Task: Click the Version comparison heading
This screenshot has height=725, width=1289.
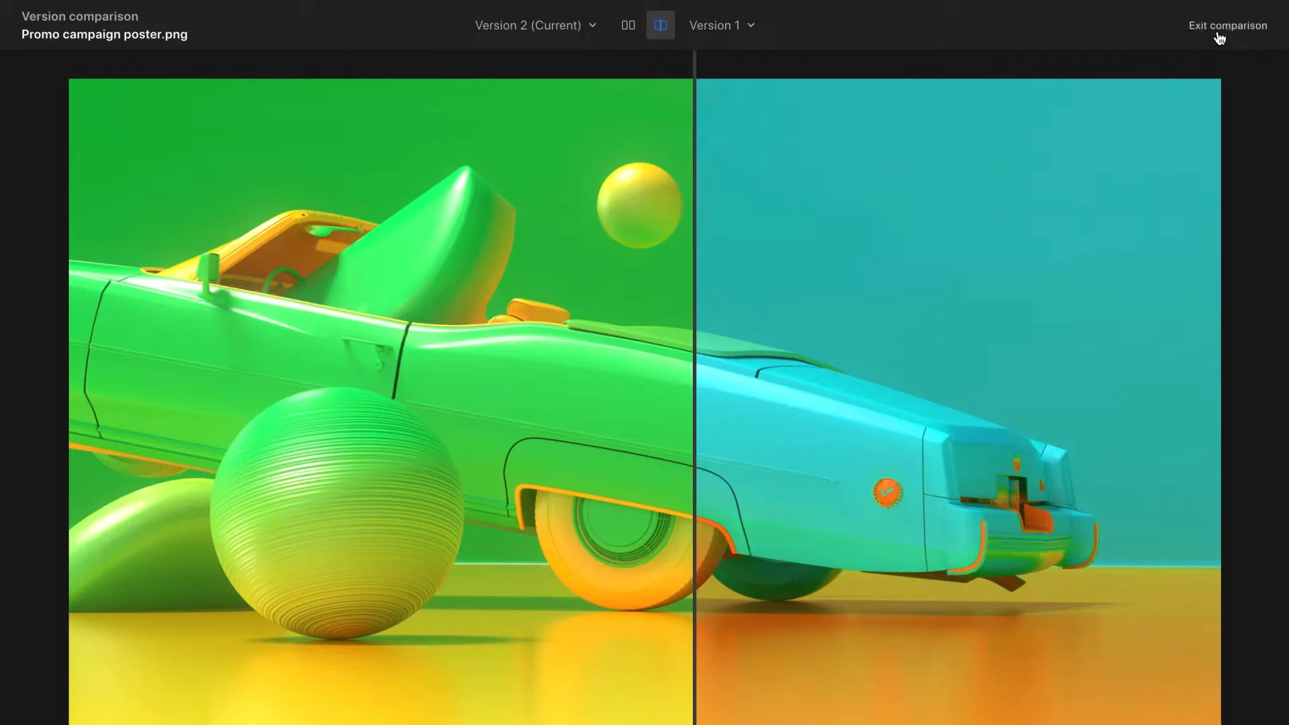Action: pos(79,16)
